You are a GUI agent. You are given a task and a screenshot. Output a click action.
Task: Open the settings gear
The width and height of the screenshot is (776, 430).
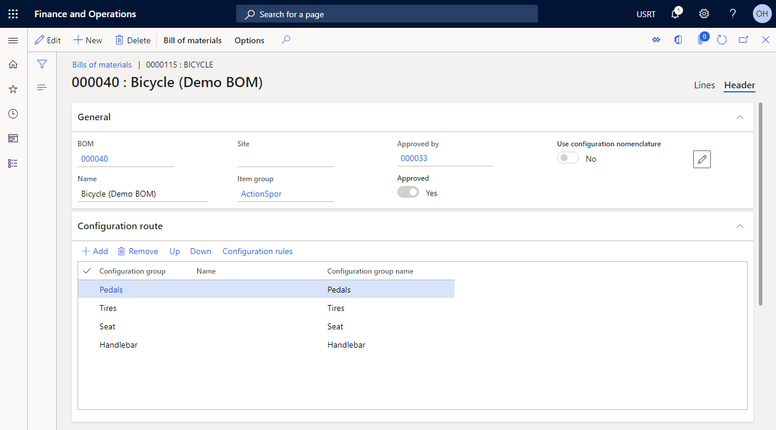tap(704, 14)
